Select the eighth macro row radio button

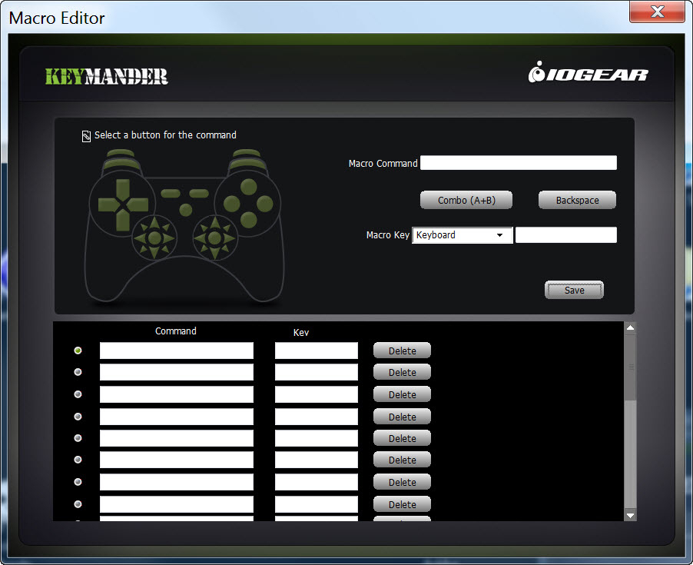click(78, 504)
